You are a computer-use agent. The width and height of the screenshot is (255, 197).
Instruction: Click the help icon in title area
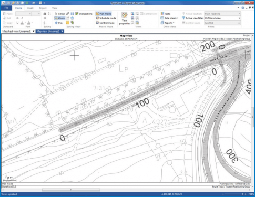tap(243, 8)
